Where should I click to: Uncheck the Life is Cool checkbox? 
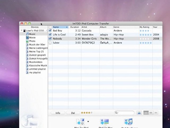50,35
